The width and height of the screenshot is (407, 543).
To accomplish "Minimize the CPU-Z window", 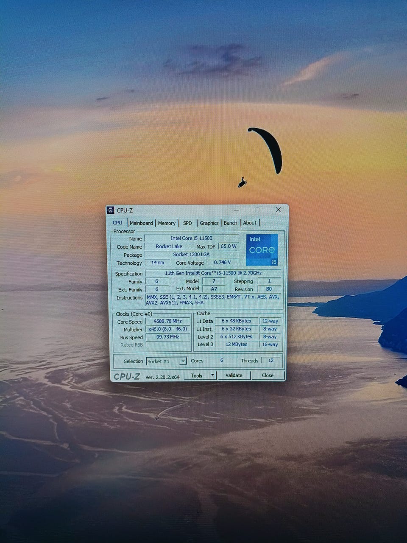I will click(237, 210).
